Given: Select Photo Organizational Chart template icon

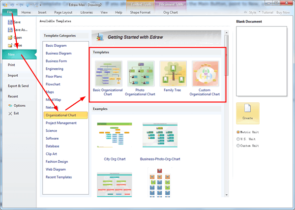Looking at the screenshot, I should click(141, 74).
